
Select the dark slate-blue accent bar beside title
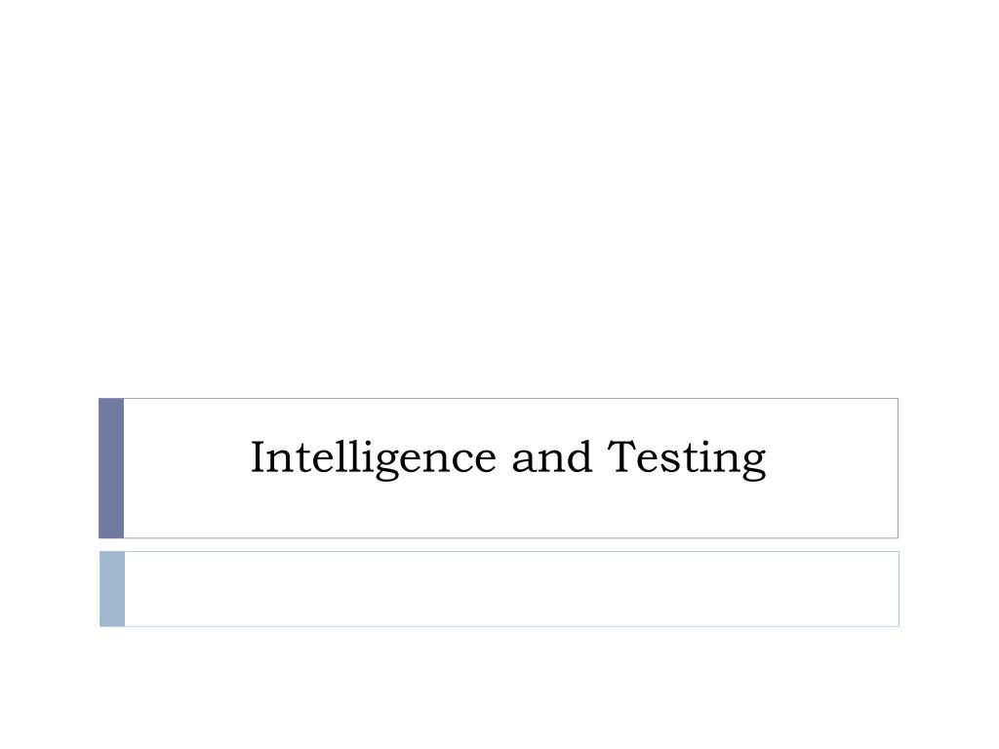(x=111, y=468)
